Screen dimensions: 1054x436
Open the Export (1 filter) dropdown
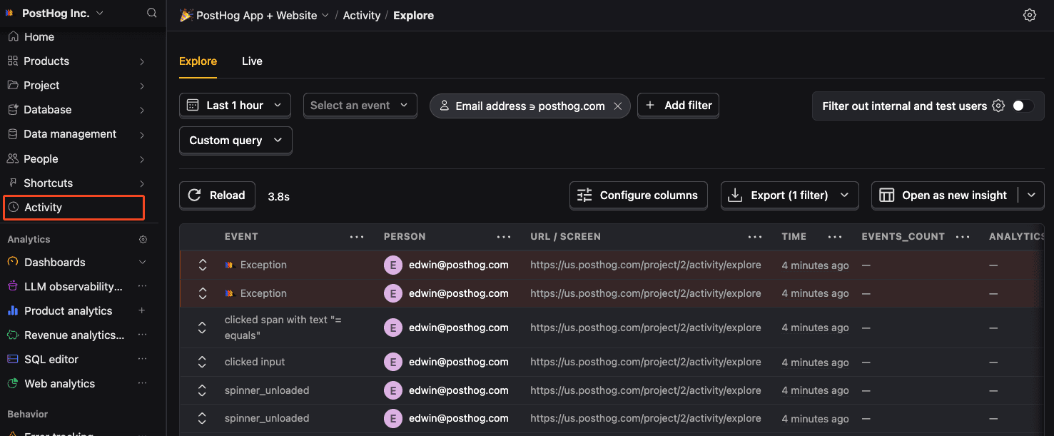pyautogui.click(x=790, y=196)
